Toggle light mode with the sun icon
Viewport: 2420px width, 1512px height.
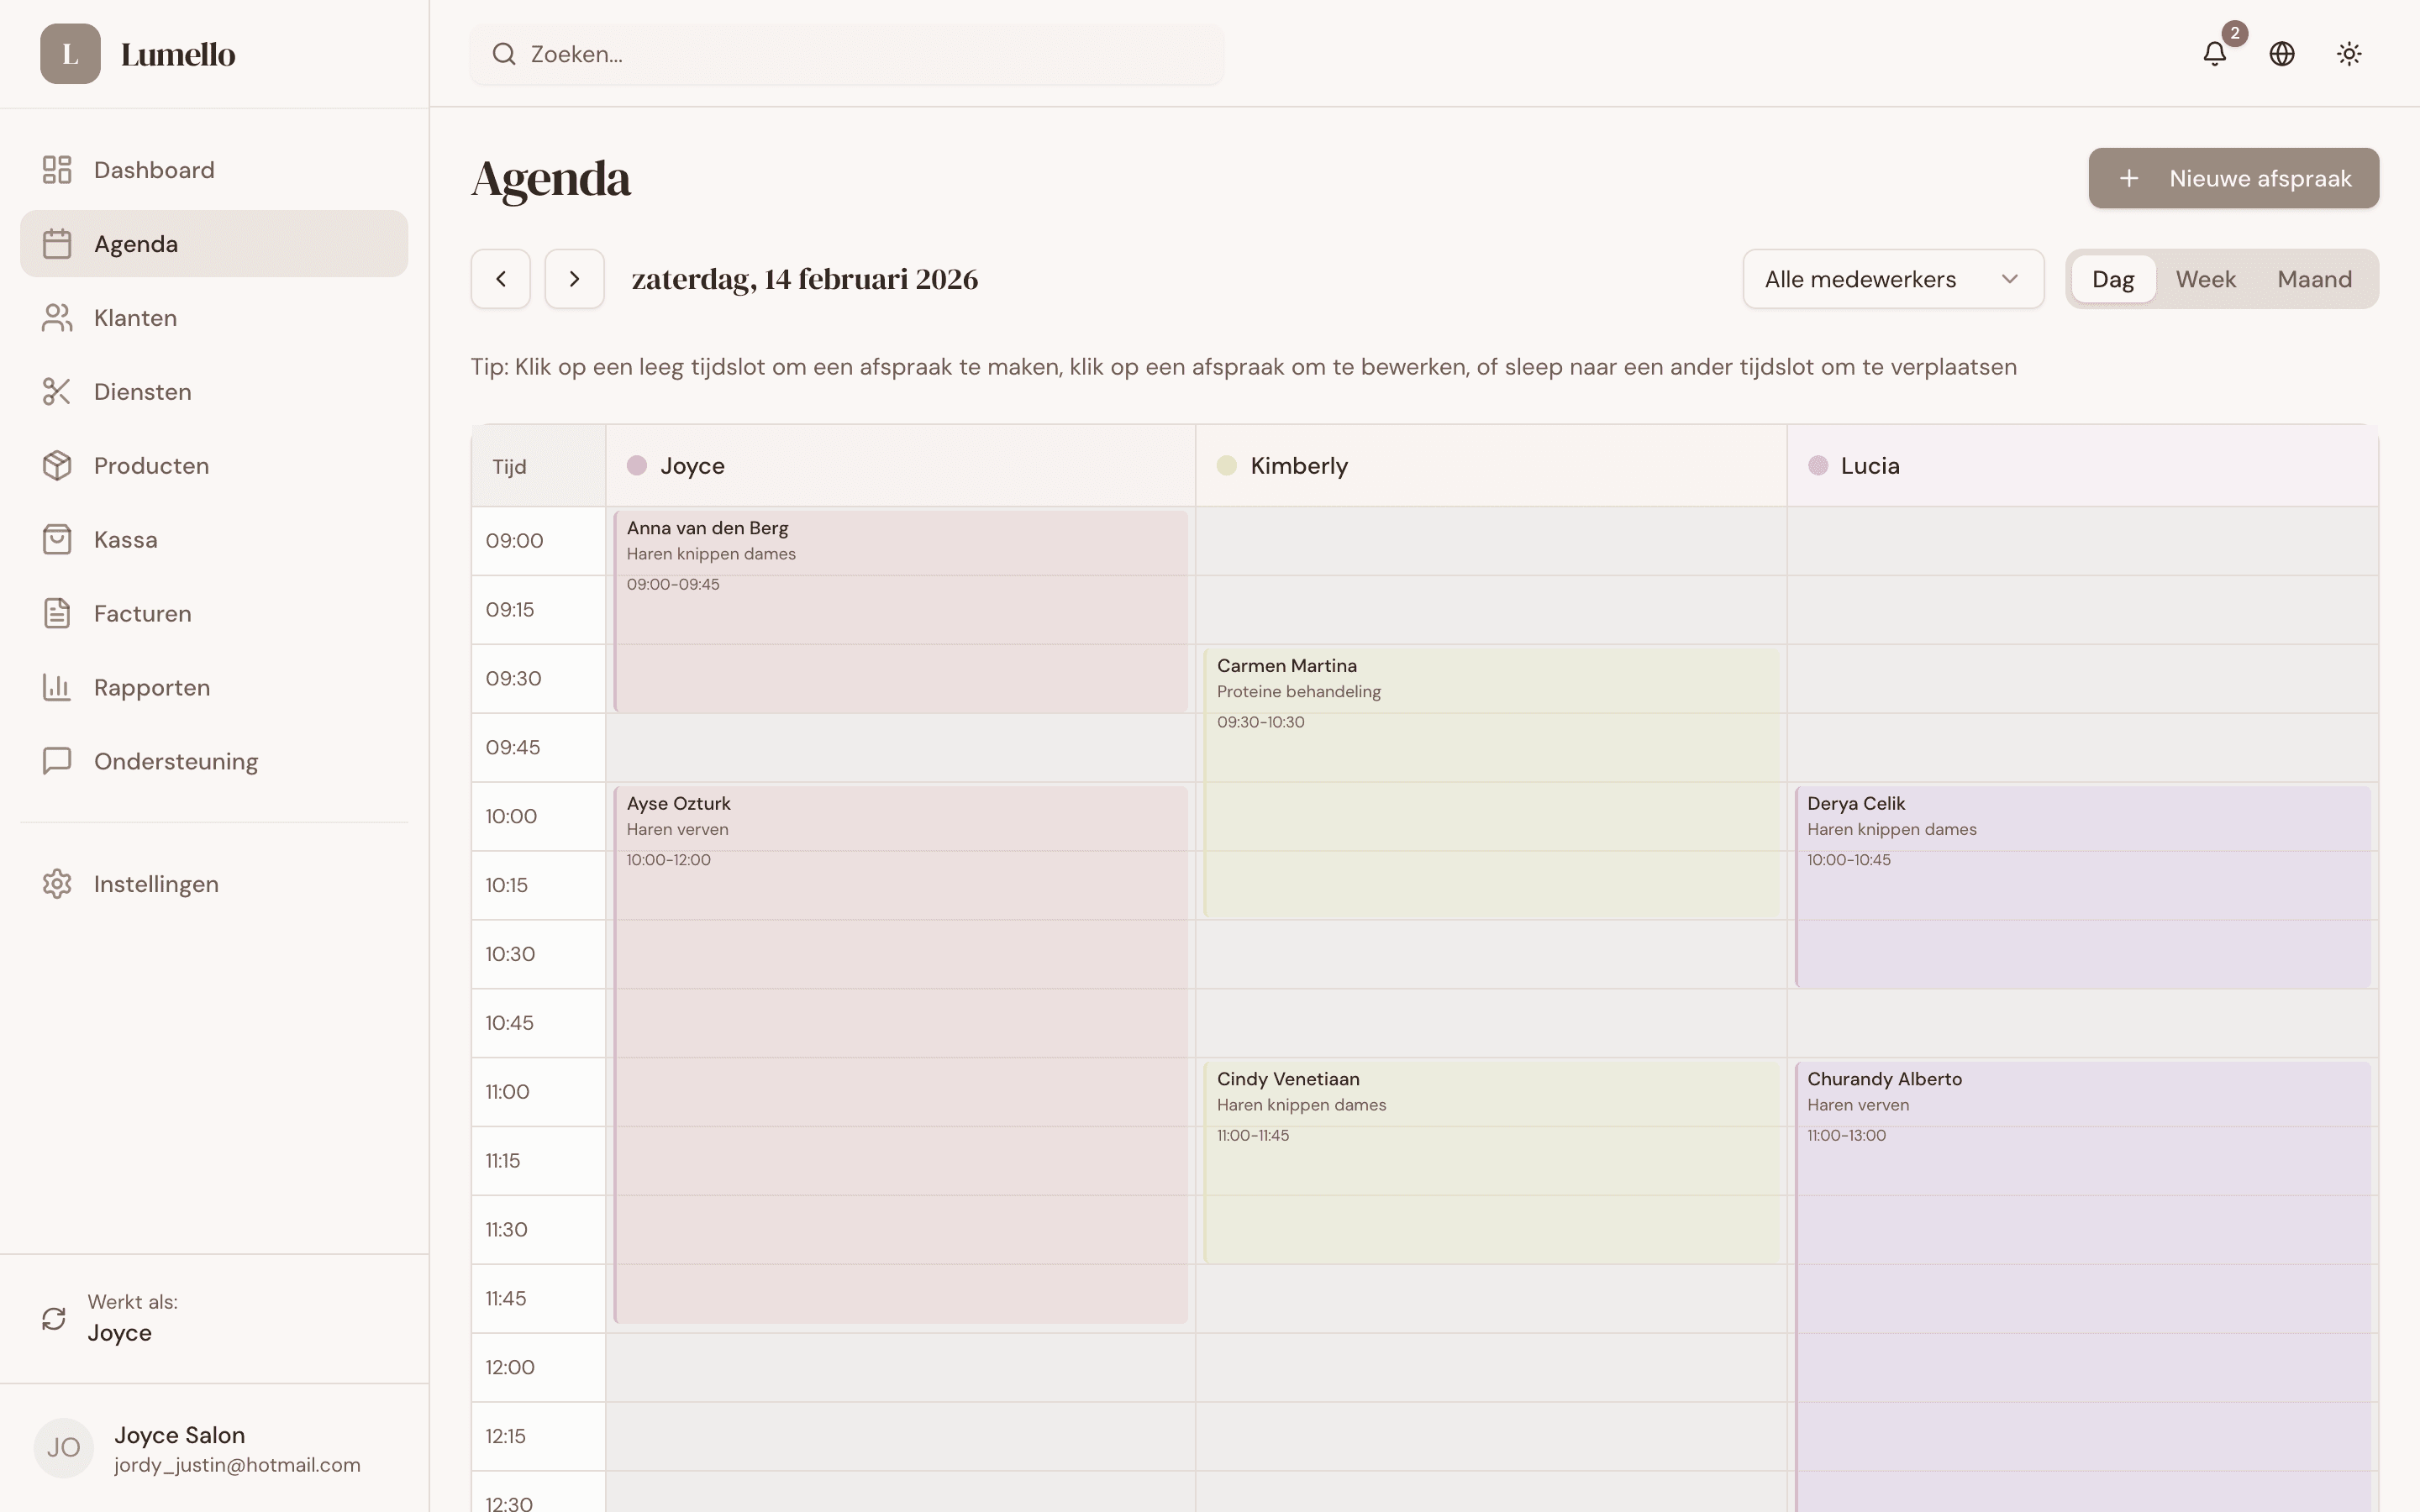[x=2348, y=54]
